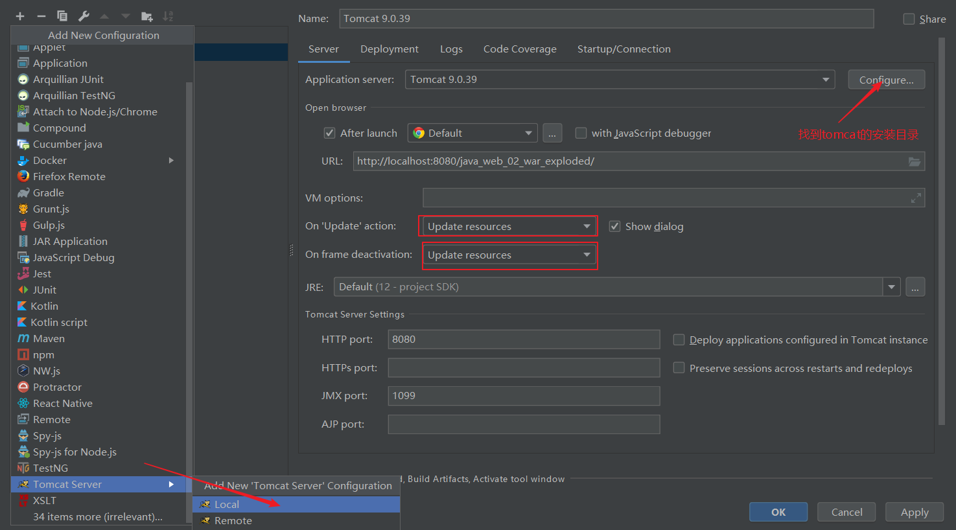Click the expand icon in VM options
The height and width of the screenshot is (530, 956).
click(916, 198)
